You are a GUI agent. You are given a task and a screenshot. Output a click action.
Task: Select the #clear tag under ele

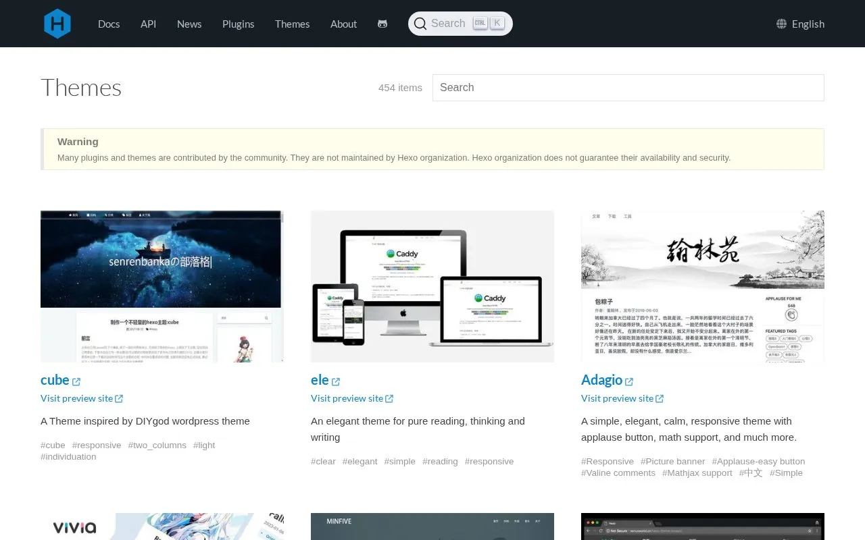[323, 462]
